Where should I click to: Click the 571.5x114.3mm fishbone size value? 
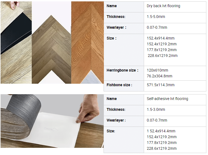(161, 85)
